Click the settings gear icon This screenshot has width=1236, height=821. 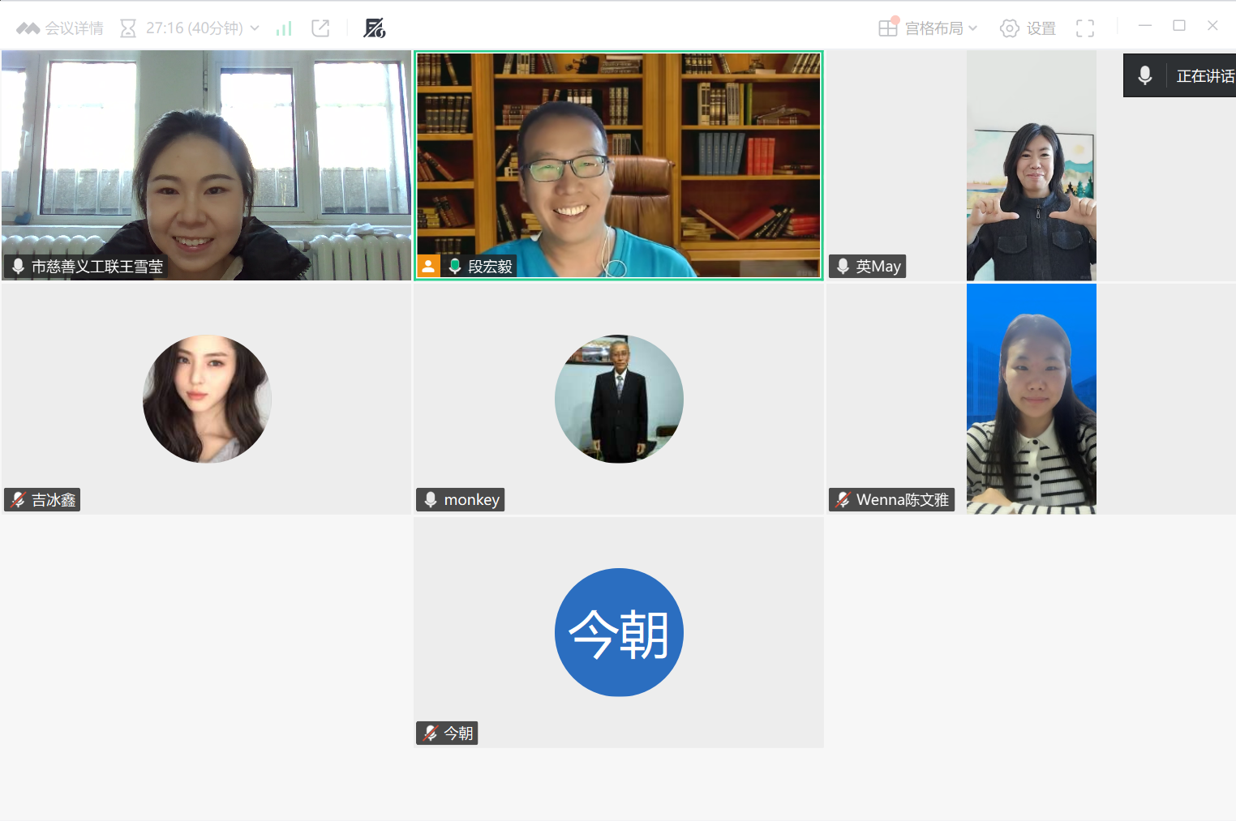tap(1009, 28)
